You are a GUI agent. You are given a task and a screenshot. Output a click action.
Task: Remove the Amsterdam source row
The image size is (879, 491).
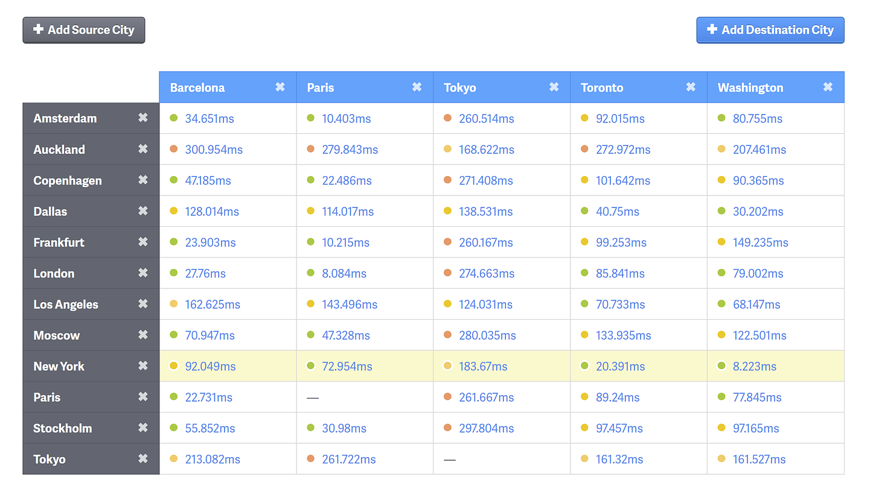tap(143, 118)
